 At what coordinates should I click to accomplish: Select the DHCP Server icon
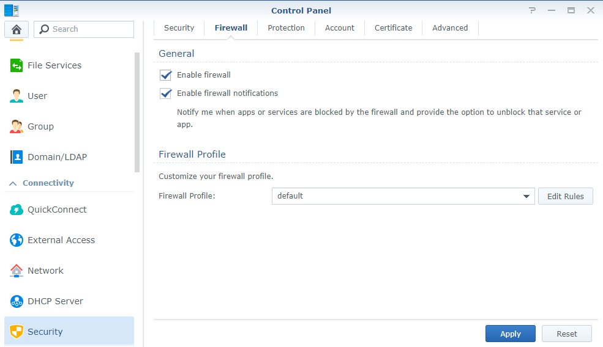point(17,301)
